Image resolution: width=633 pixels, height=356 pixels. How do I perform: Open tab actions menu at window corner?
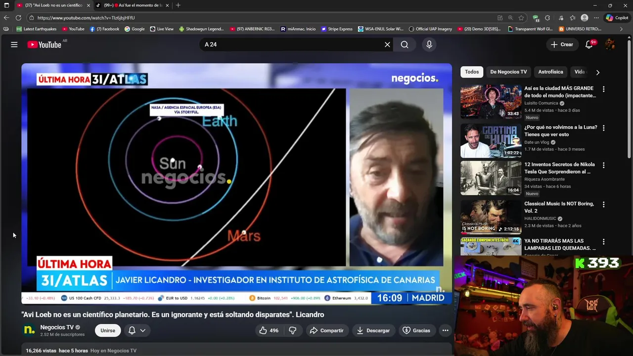coord(6,5)
